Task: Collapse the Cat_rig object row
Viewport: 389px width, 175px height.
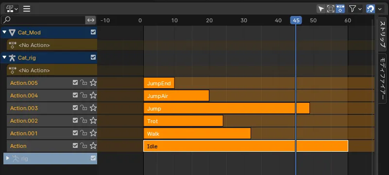Action: [x=4, y=57]
